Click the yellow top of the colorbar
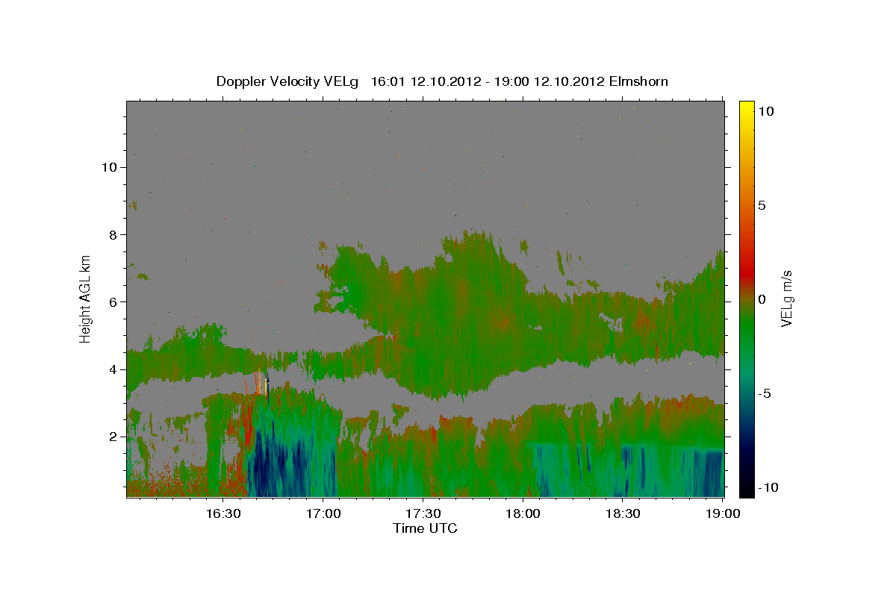This screenshot has height=597, width=896. 746,112
